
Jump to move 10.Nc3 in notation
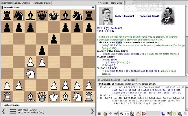click(x=112, y=68)
